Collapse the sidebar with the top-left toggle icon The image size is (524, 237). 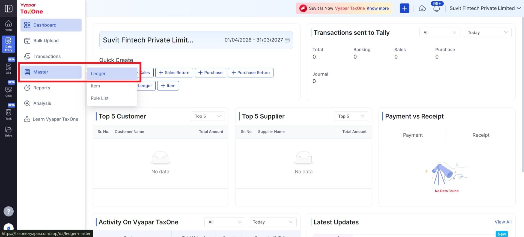pos(8,8)
